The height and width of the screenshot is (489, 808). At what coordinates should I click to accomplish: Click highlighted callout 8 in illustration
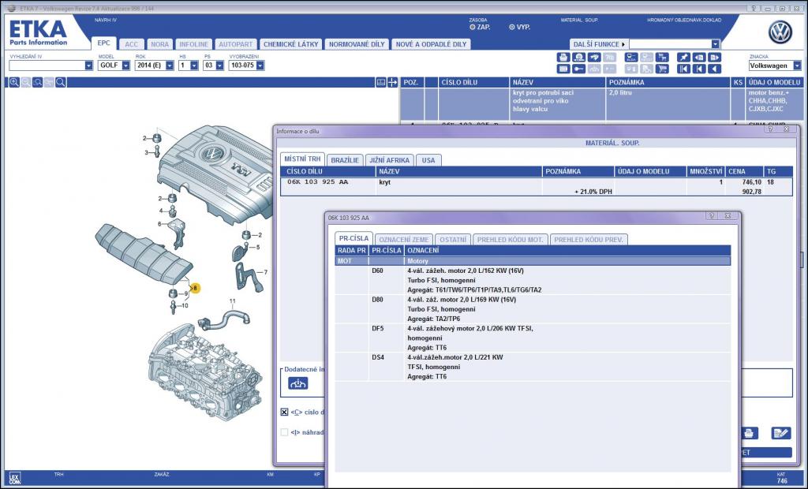coord(195,288)
